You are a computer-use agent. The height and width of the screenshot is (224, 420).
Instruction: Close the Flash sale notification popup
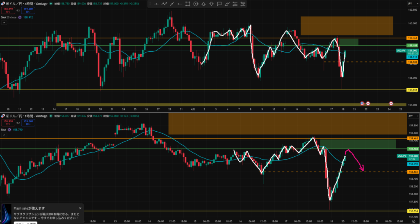click(x=80, y=208)
